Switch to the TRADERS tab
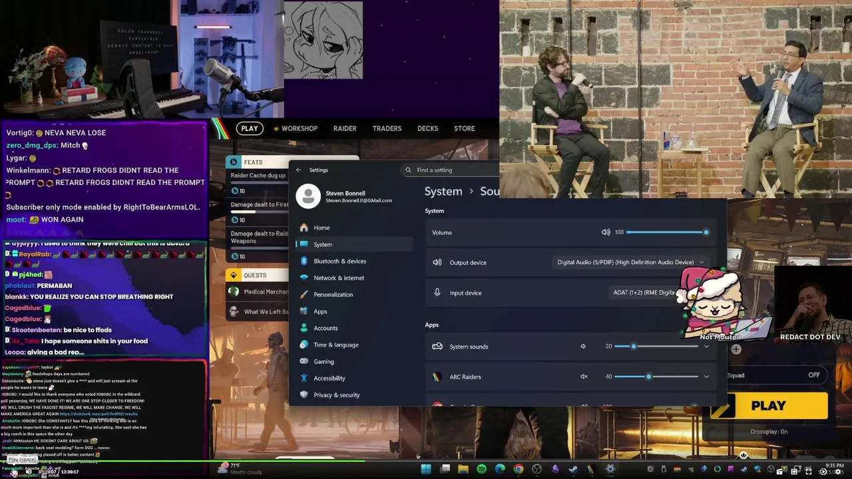The height and width of the screenshot is (479, 852). 387,128
